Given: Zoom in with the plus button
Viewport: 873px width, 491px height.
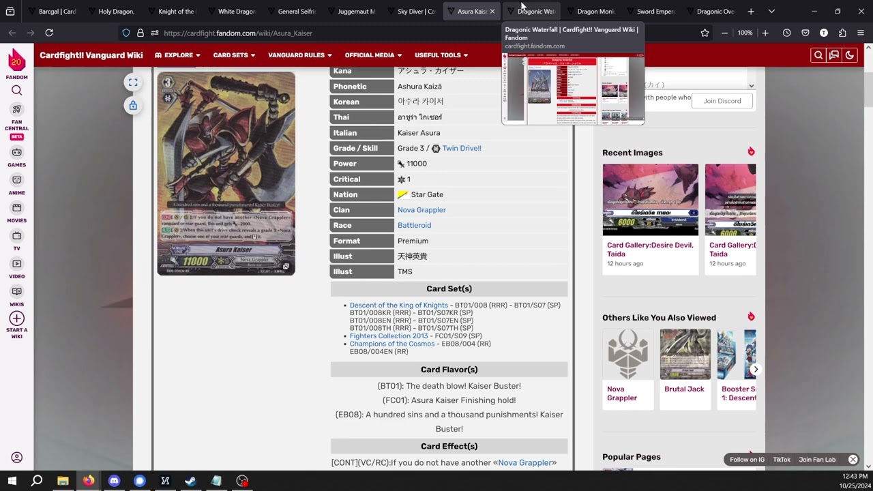Looking at the screenshot, I should coord(765,33).
